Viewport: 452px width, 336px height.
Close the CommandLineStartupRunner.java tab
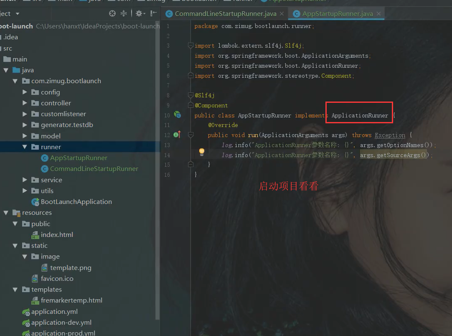tap(282, 13)
